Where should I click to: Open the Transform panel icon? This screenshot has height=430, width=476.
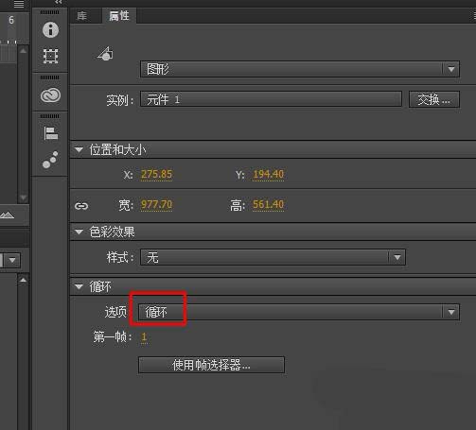coord(50,56)
